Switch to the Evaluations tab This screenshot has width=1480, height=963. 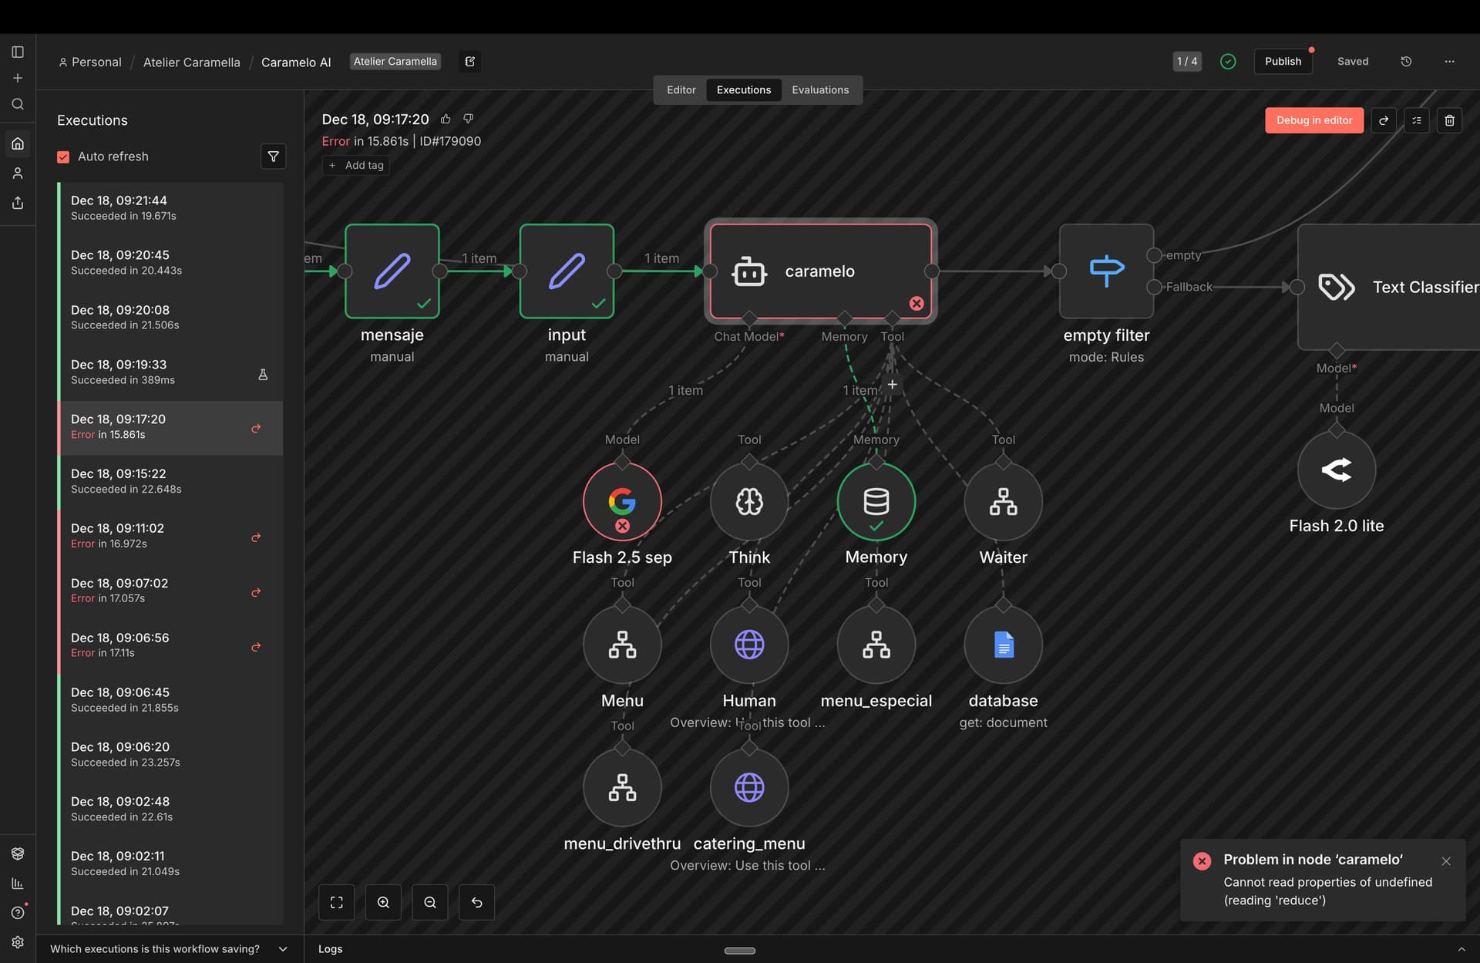820,90
